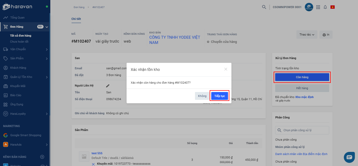Open the account avatar icon

[x=309, y=7]
